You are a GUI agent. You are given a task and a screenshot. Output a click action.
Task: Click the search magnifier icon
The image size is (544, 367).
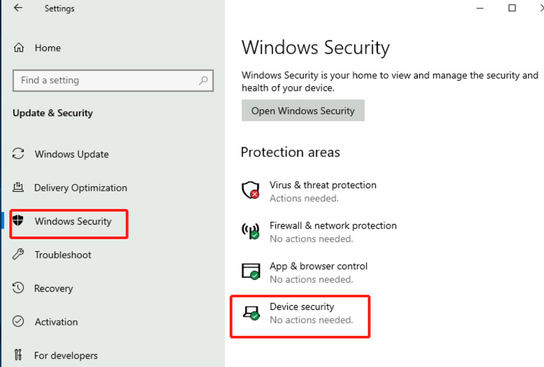(x=203, y=81)
